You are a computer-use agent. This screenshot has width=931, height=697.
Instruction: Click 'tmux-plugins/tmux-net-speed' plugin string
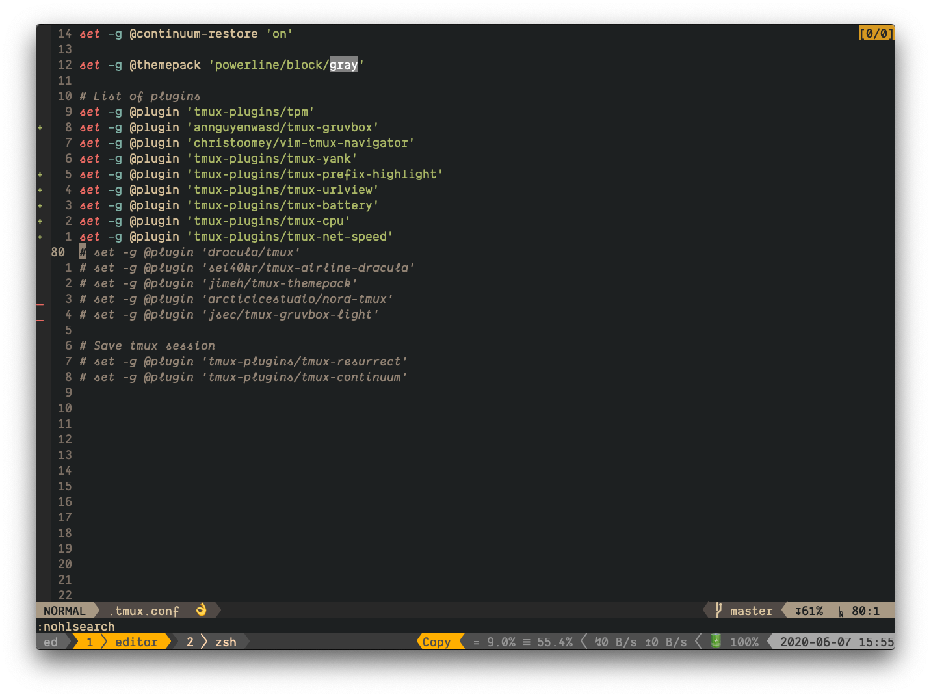(290, 236)
